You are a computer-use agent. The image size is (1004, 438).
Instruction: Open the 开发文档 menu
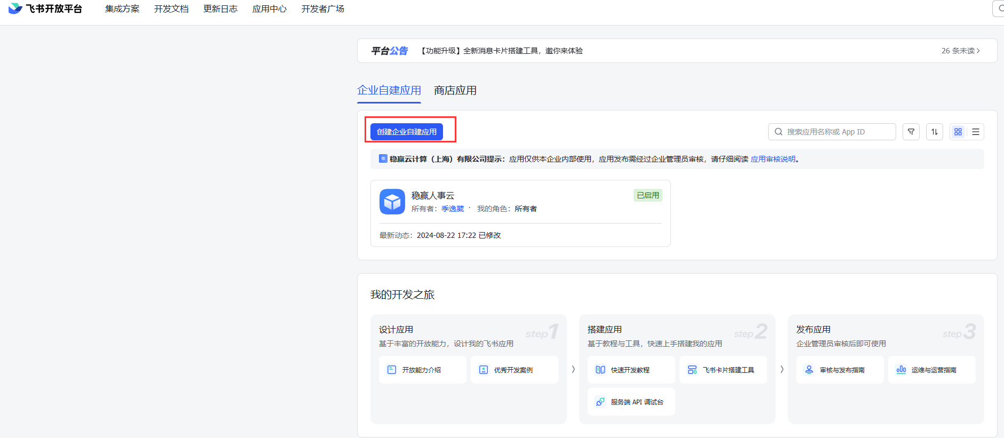(x=171, y=9)
